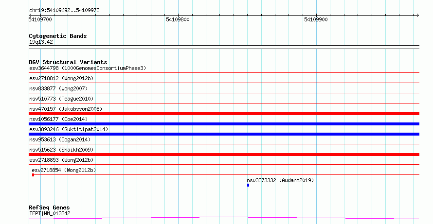Click the chr19:54109692..54109973 region label

(x=64, y=11)
